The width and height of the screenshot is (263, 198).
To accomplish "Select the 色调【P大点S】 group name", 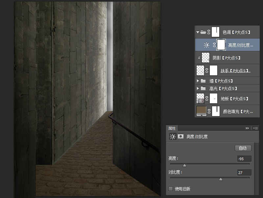I will [x=236, y=32].
